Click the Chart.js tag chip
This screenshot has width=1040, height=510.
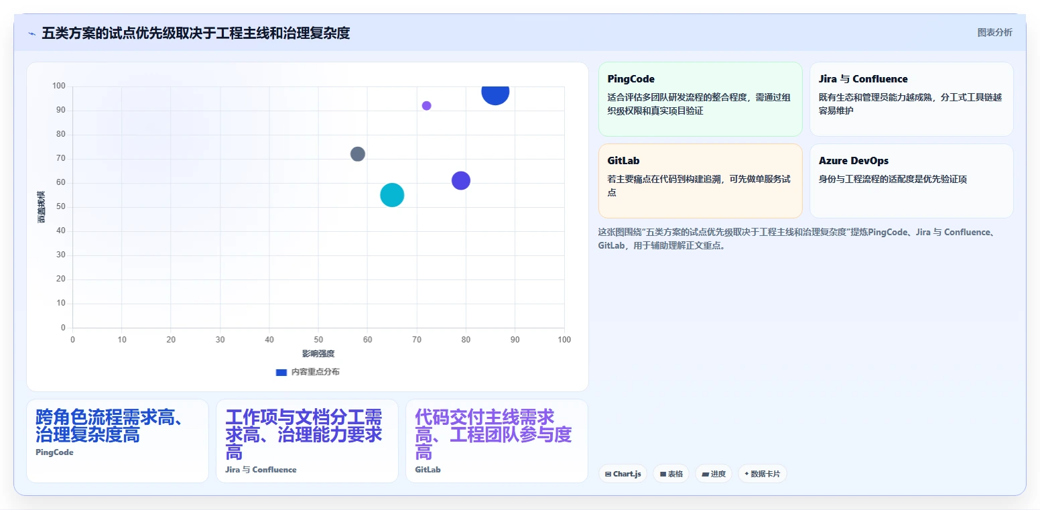point(623,474)
